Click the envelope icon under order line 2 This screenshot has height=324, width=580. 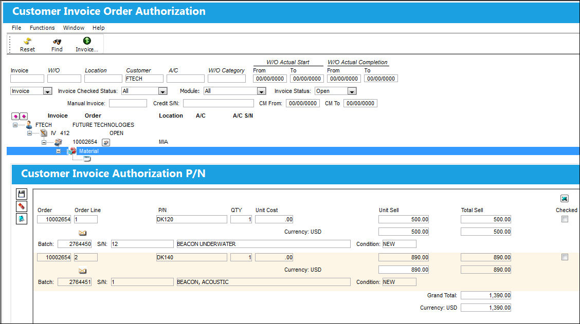[82, 271]
